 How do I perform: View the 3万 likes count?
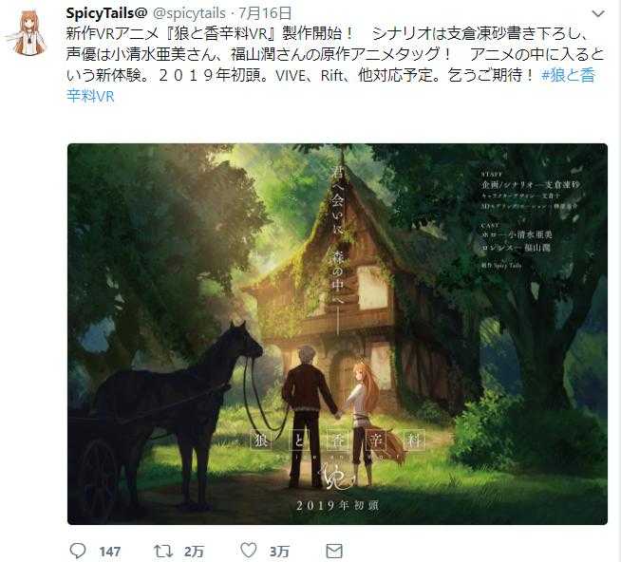point(279,552)
